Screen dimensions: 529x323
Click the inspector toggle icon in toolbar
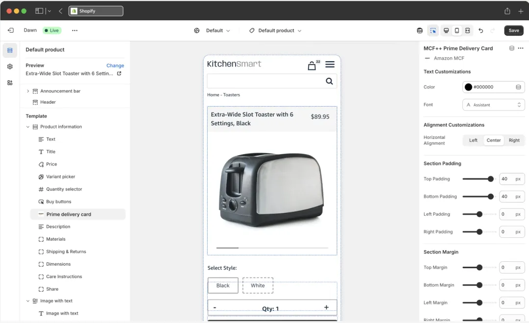433,30
